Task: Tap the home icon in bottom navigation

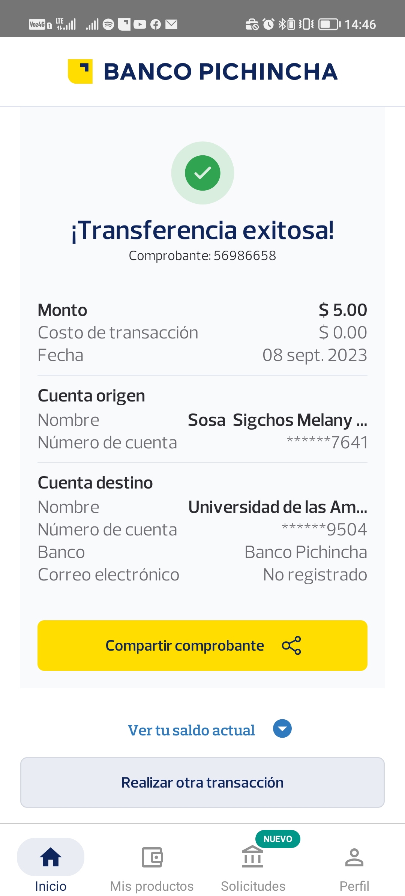Action: point(51,857)
